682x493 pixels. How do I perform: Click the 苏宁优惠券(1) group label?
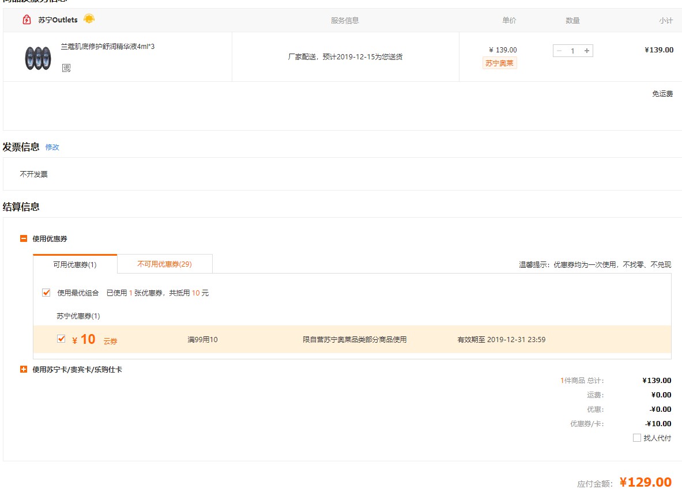click(x=78, y=316)
